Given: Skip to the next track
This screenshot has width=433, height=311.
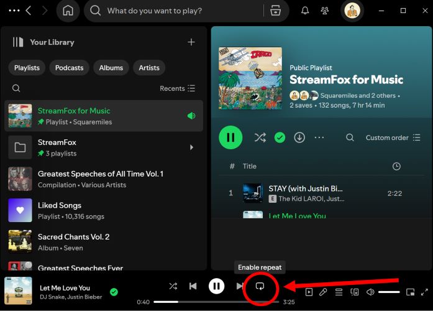Looking at the screenshot, I should point(240,286).
